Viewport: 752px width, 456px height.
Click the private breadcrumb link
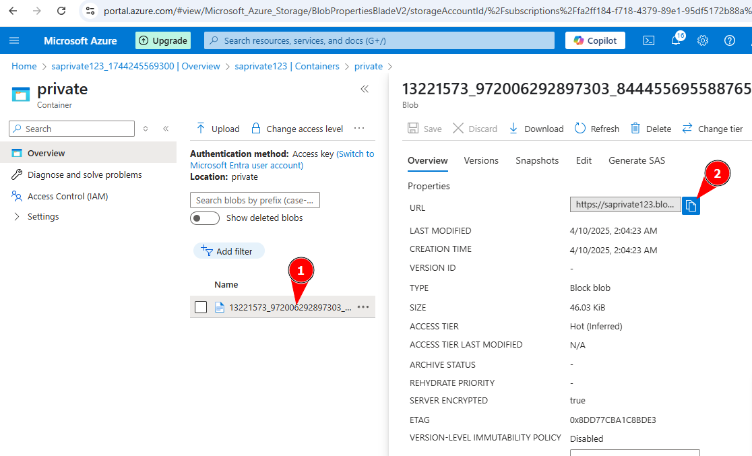click(x=369, y=66)
